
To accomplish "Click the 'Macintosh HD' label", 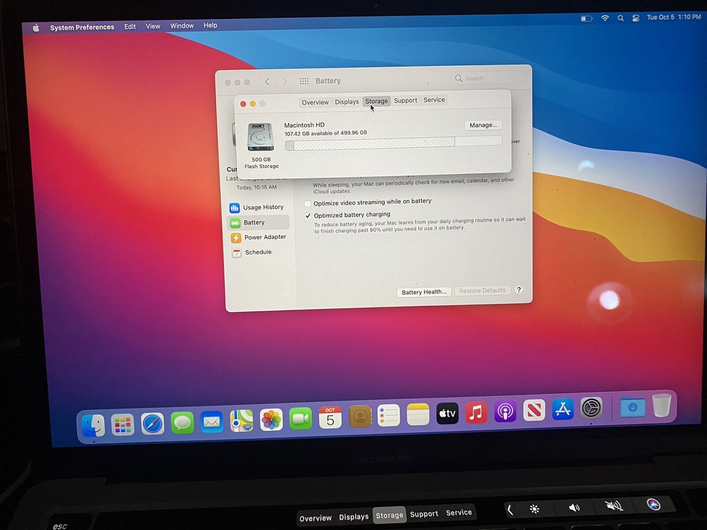I will point(304,125).
